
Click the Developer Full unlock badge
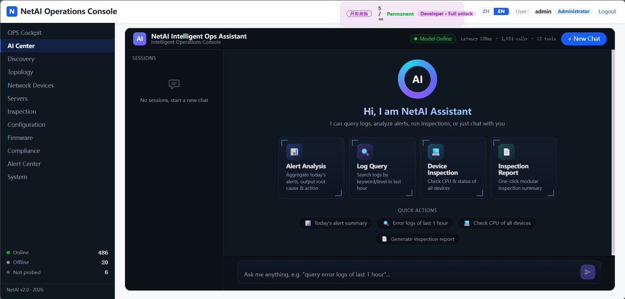click(447, 14)
